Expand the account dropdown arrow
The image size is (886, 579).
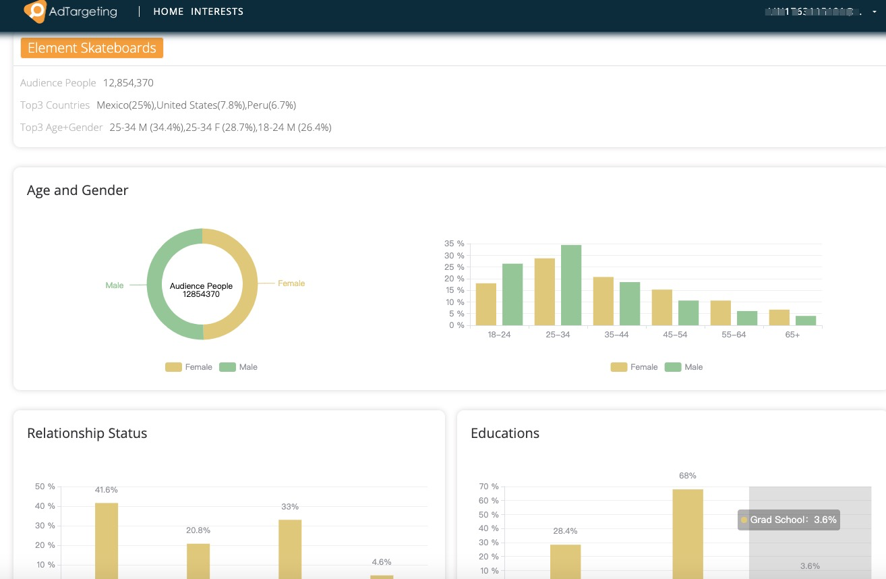tap(875, 12)
